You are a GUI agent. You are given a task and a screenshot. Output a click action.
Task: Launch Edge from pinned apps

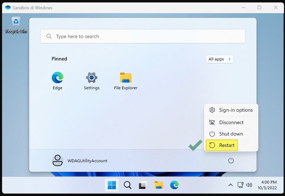58,81
